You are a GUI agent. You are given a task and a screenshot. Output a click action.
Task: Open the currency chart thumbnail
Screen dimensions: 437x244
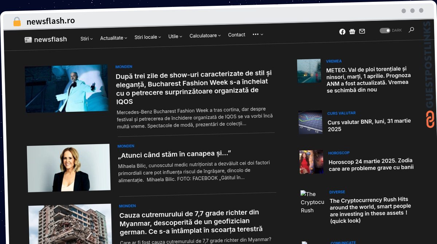(310, 122)
